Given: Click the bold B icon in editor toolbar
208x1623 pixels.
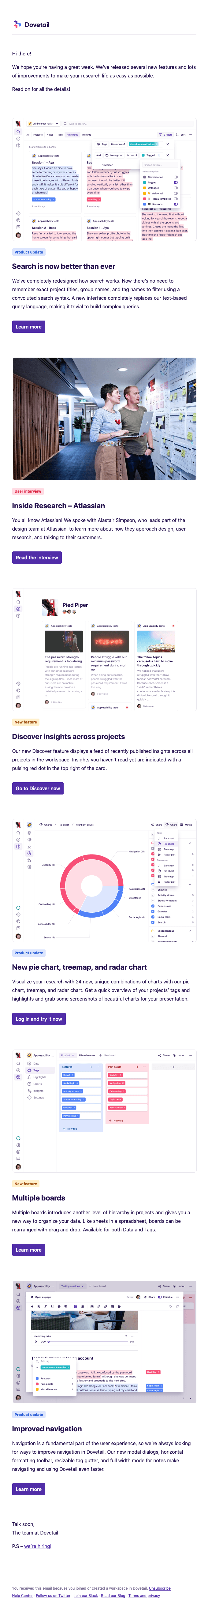Looking at the screenshot, I should (39, 1306).
